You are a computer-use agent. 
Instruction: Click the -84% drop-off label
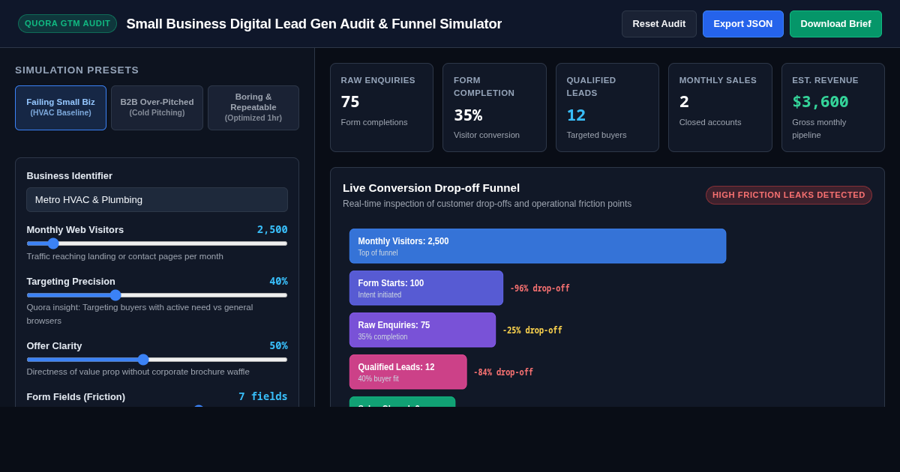pos(503,372)
